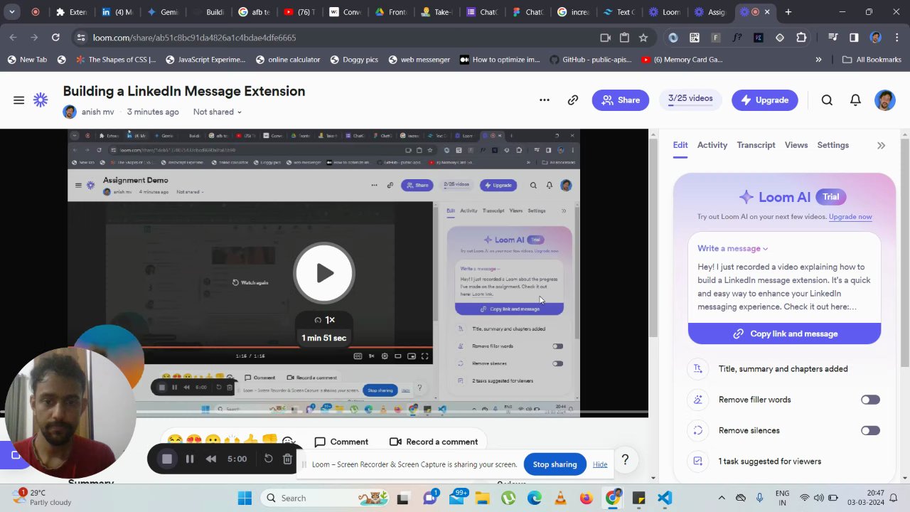Screen dimensions: 910x512
Task: Click the Loom logo icon
Action: pos(41,100)
